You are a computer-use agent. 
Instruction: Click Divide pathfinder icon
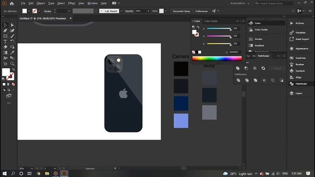point(238,80)
